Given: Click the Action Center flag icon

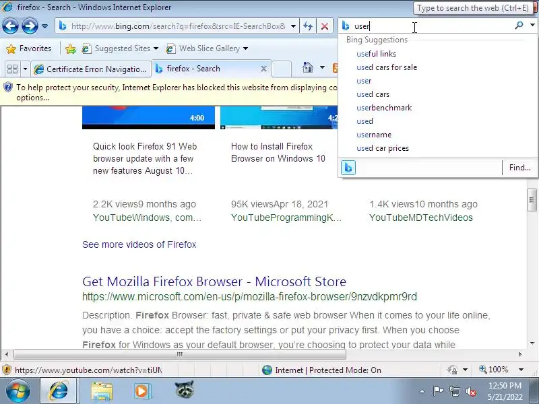Looking at the screenshot, I should coord(438,391).
